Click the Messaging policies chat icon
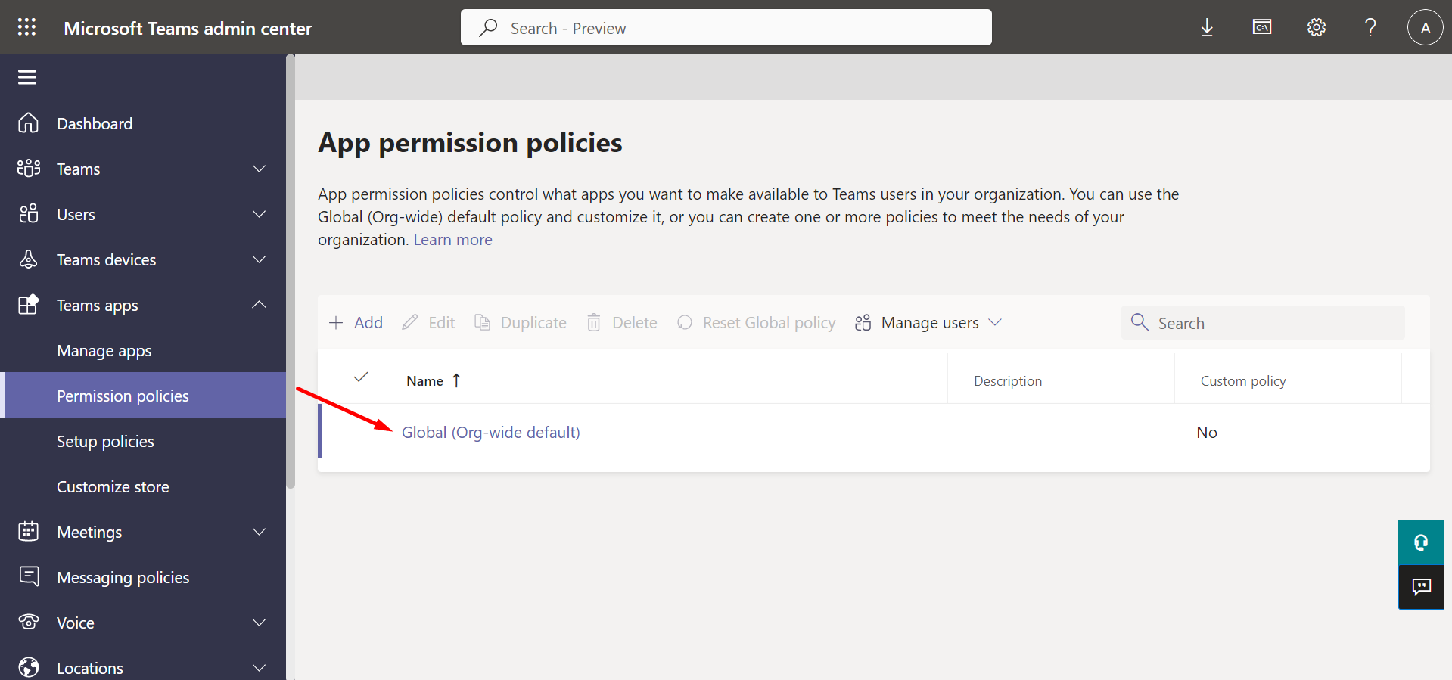 (x=29, y=577)
